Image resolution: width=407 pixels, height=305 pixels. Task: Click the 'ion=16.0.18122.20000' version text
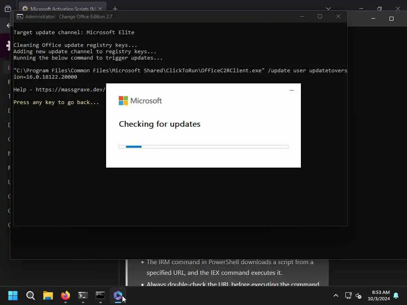click(45, 77)
